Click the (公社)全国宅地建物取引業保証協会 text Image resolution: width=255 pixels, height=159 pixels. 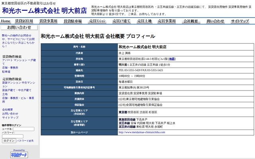141,105
